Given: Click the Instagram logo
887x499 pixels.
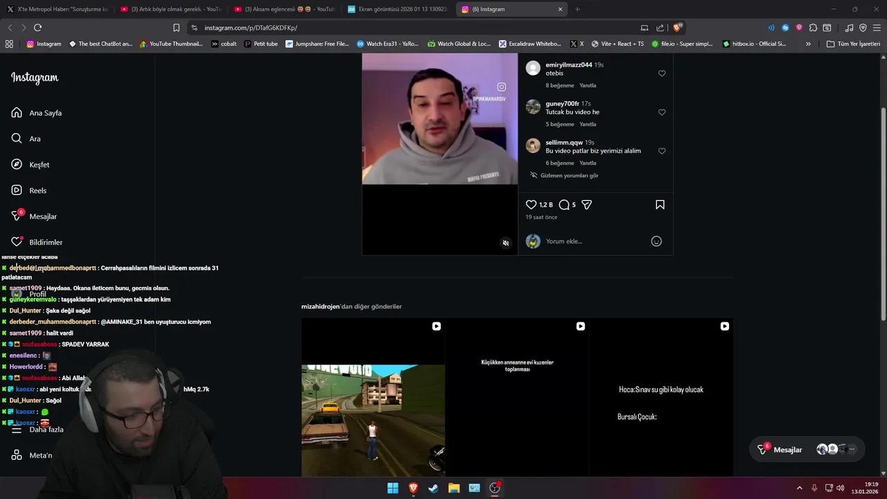Looking at the screenshot, I should (x=35, y=78).
